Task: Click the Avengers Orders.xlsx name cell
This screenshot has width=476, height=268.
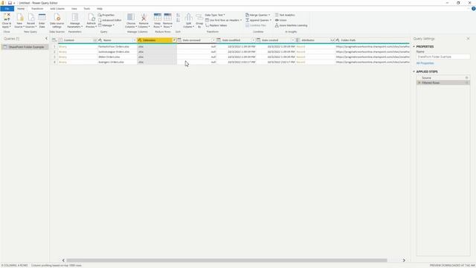Action: point(111,62)
